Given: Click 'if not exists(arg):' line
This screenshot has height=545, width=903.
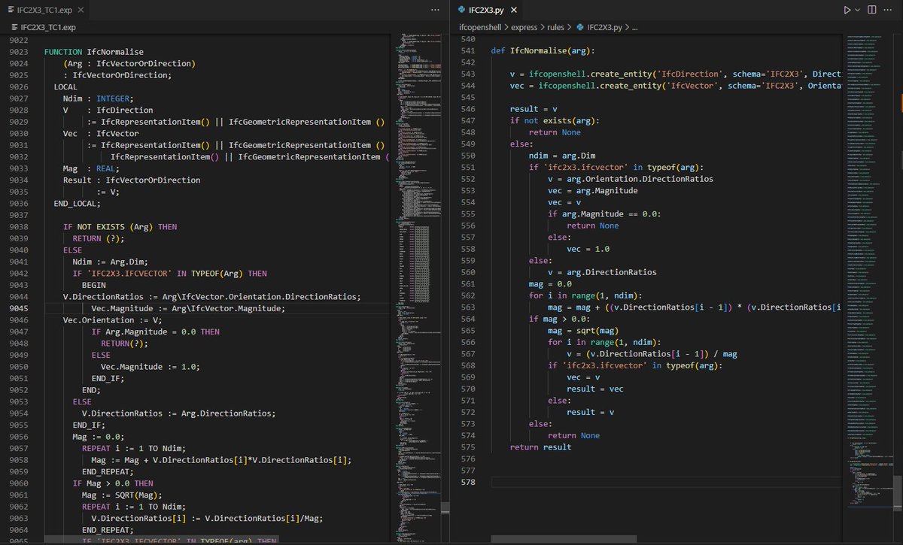Looking at the screenshot, I should (555, 121).
